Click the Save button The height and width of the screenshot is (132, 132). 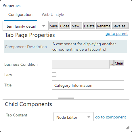point(54,26)
